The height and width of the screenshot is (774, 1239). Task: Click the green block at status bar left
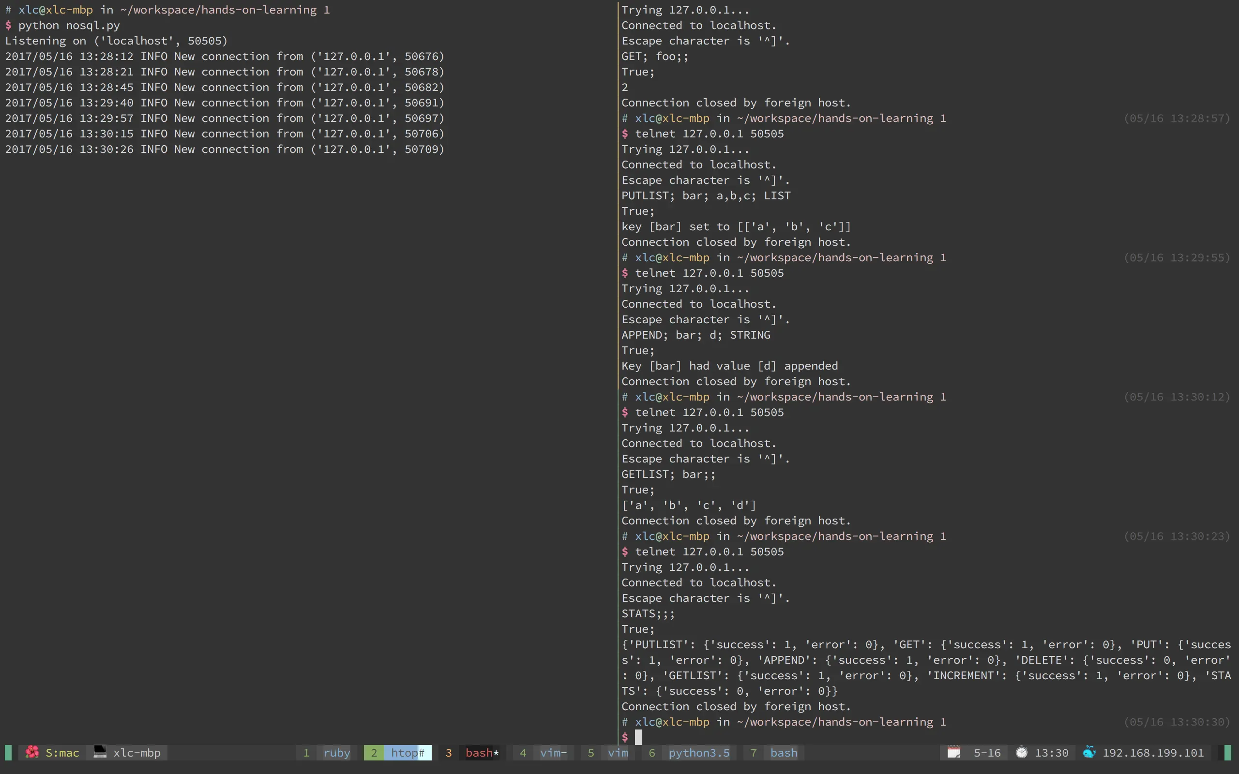pos(8,752)
